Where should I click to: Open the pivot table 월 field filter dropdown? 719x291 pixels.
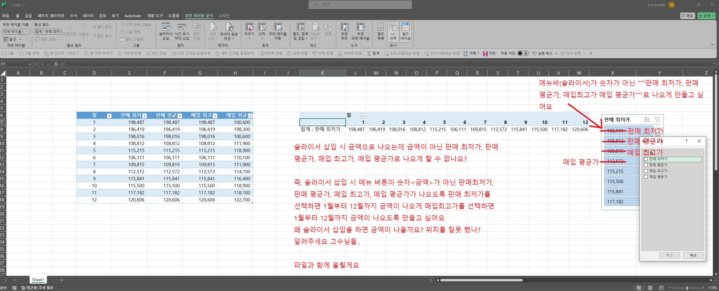[363, 116]
